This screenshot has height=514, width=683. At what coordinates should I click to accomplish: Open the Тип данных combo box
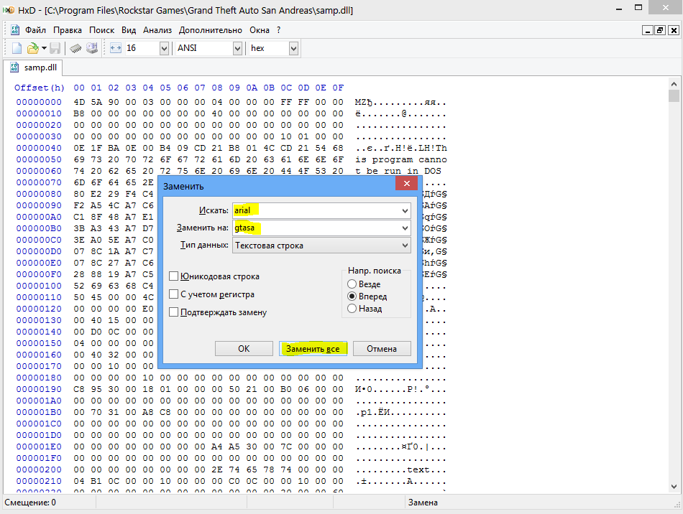321,246
